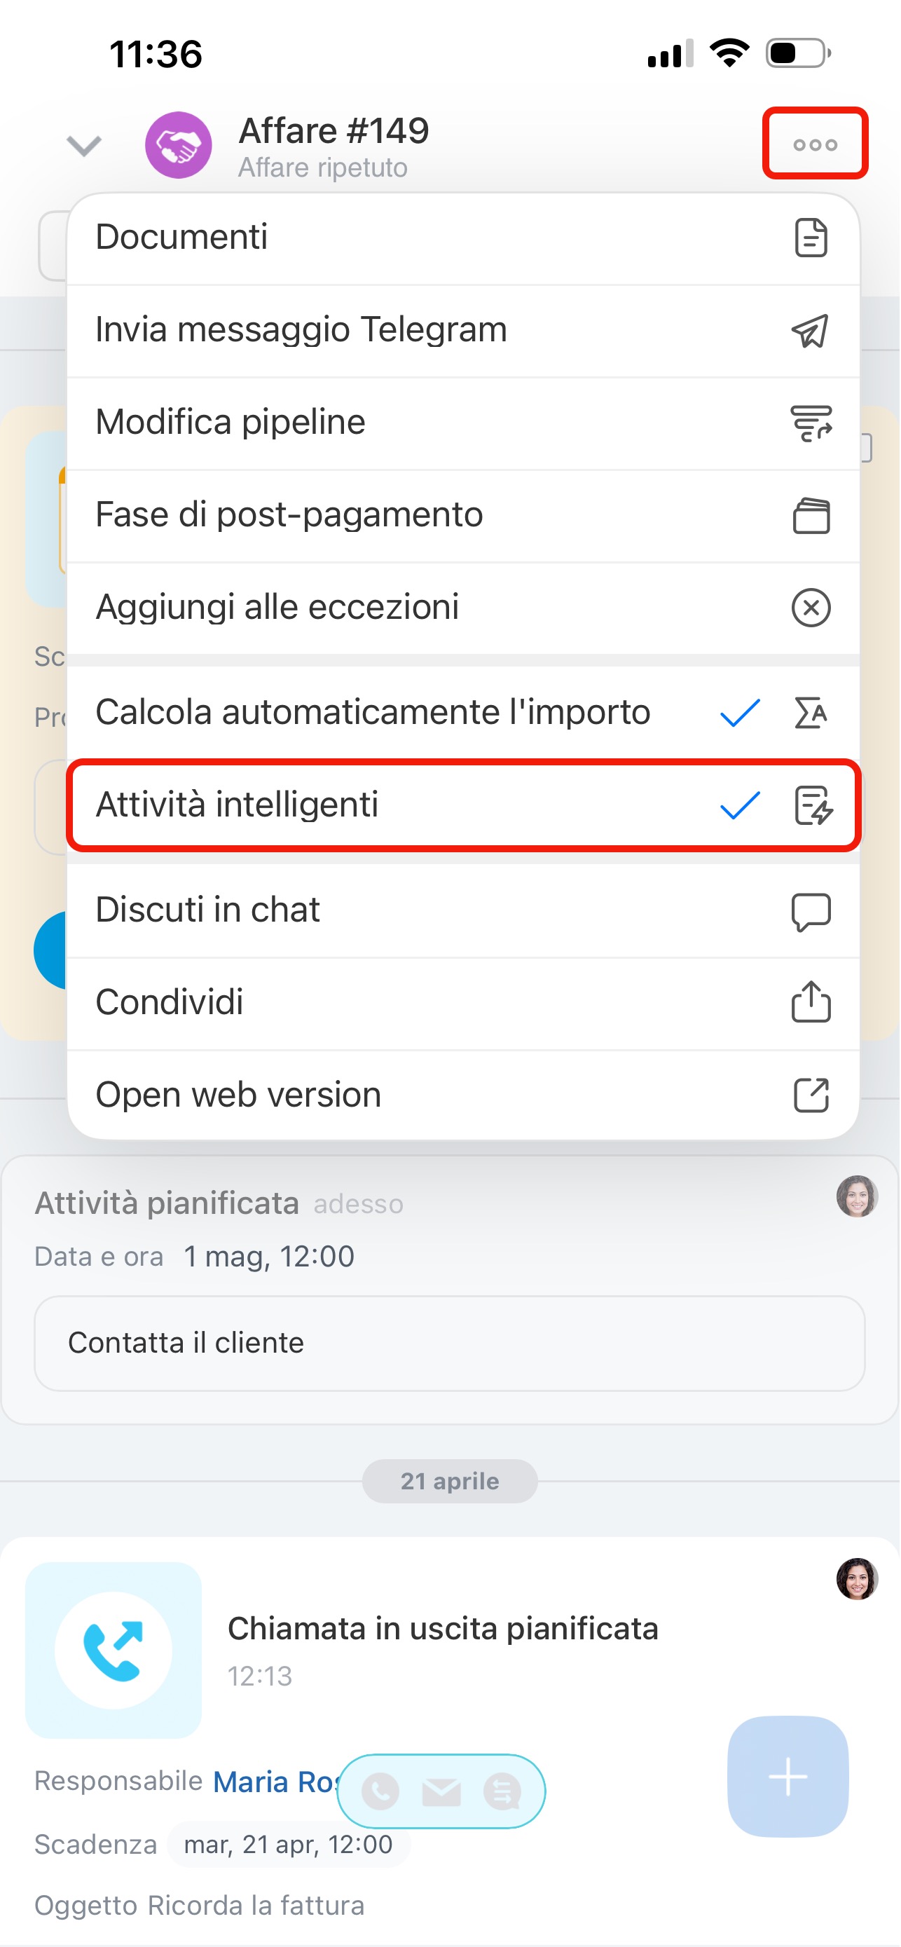
Task: Tap the Telegram paper plane icon
Action: coord(811,331)
